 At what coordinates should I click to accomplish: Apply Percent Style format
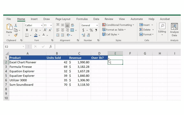pos(91,30)
